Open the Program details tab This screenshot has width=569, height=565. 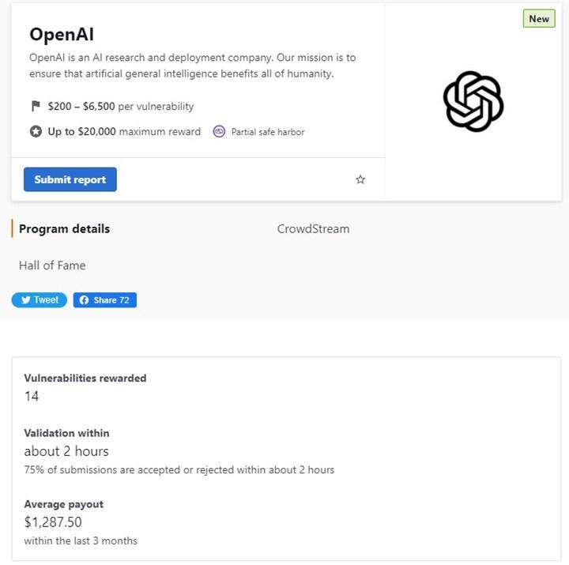tap(64, 229)
